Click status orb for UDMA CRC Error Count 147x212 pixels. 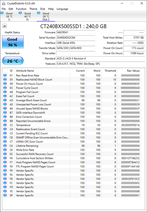pyautogui.click(x=5, y=141)
